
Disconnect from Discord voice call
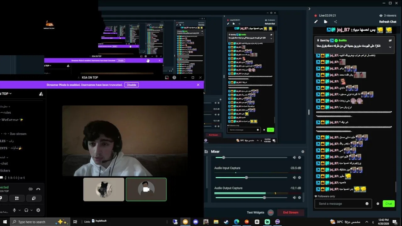(x=38, y=189)
